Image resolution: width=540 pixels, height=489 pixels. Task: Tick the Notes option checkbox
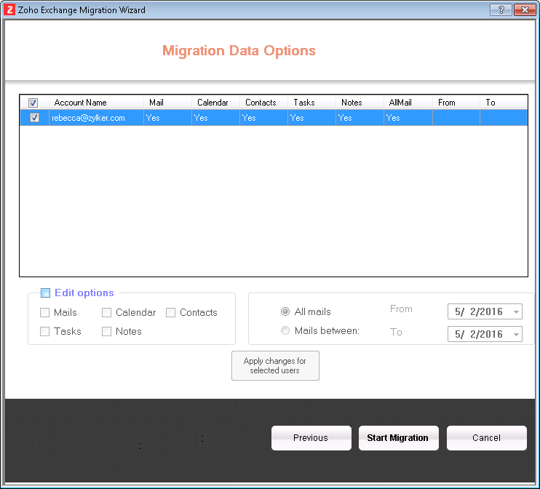tap(107, 332)
